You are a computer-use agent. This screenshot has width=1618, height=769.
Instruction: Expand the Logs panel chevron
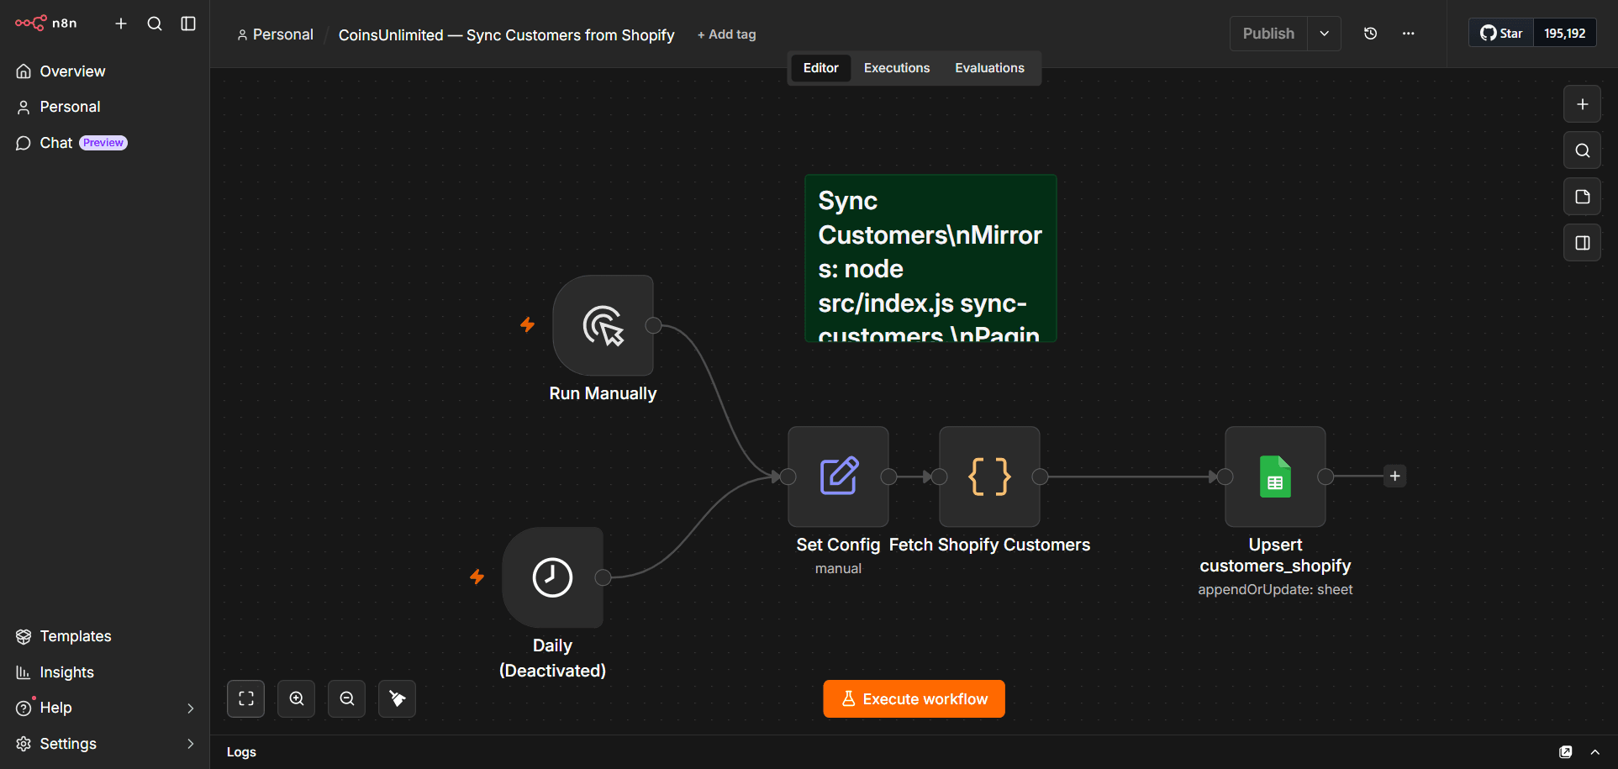pos(1594,752)
